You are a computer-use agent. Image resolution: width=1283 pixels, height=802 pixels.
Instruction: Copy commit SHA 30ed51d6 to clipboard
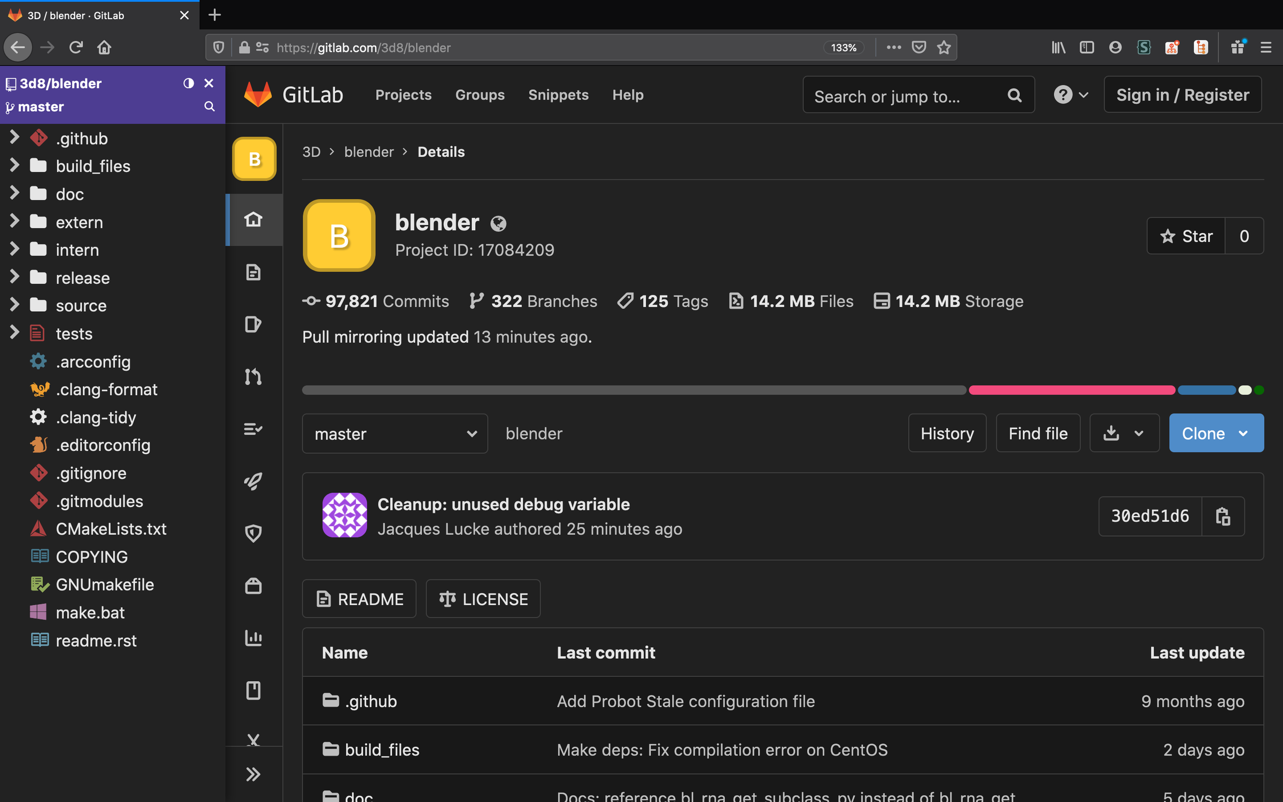click(1223, 516)
